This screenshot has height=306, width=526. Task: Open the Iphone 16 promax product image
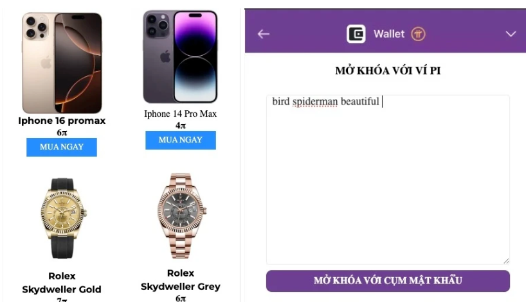[x=62, y=63]
